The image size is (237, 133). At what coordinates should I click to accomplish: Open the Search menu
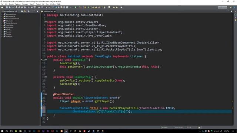[x=32, y=4]
